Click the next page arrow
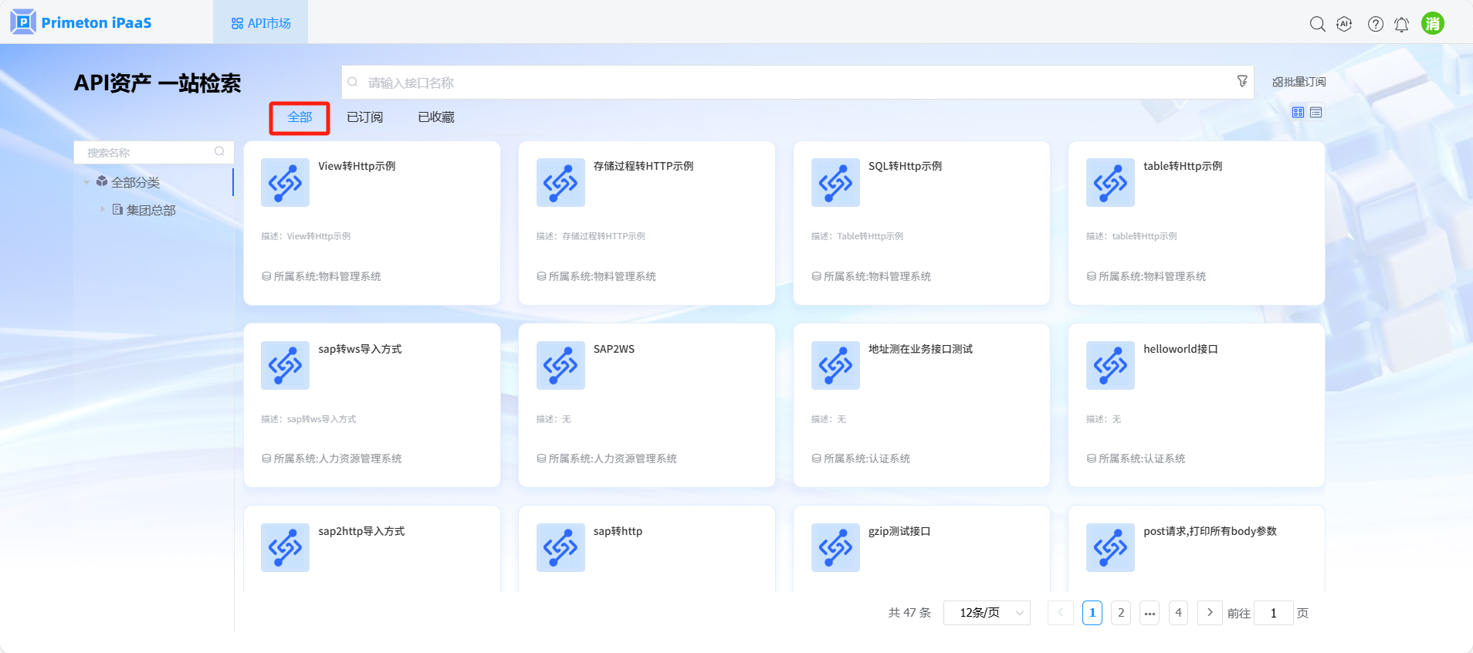 pos(1210,613)
